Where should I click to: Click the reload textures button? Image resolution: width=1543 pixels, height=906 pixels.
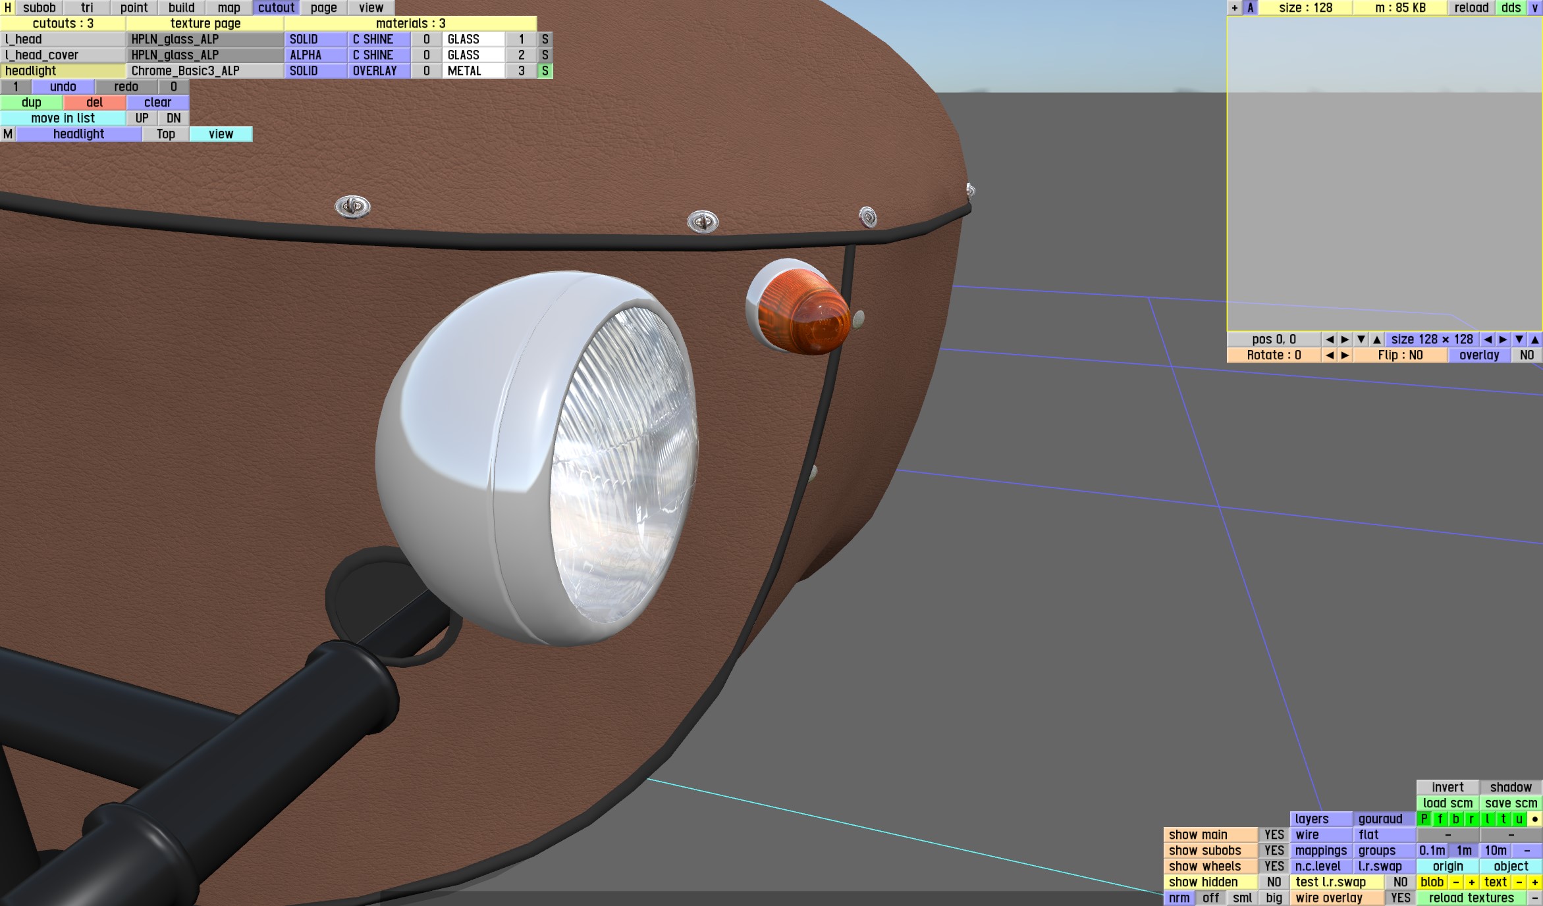pos(1471,898)
